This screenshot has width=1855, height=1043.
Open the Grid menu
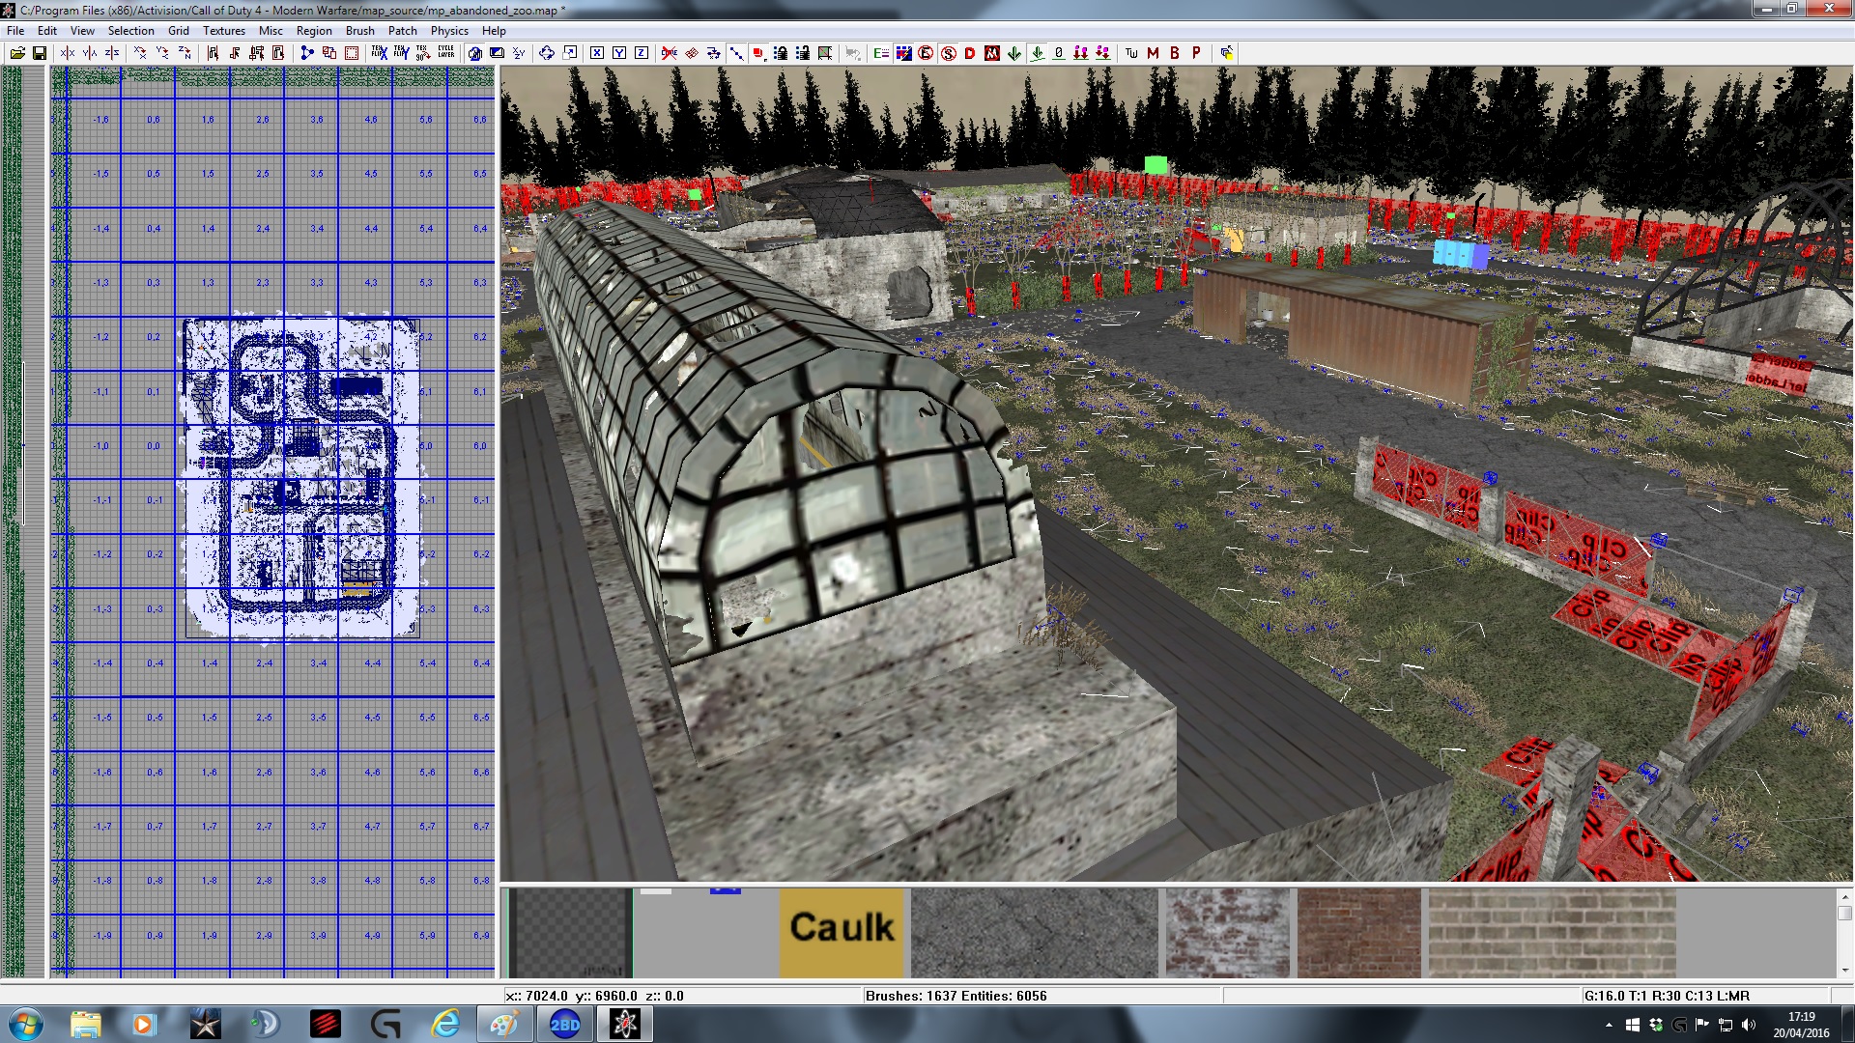pyautogui.click(x=179, y=31)
